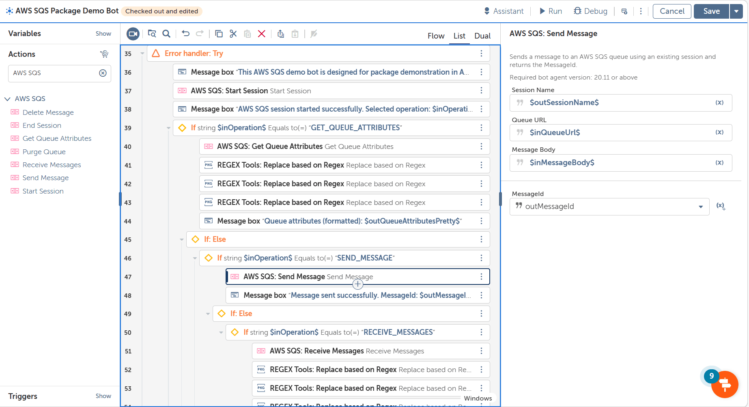Copy the selected action

point(219,34)
